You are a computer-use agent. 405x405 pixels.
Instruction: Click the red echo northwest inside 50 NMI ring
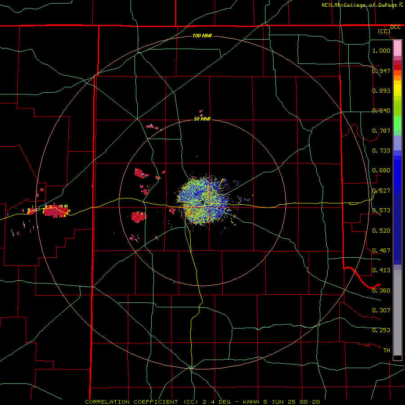point(140,173)
